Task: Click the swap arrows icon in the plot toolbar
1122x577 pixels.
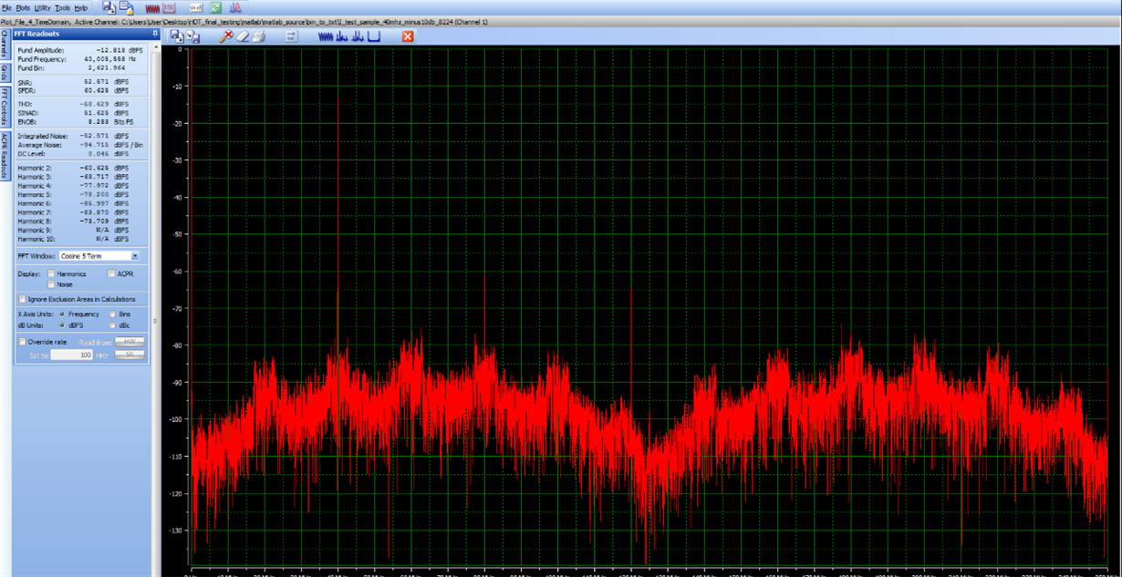Action: click(291, 36)
